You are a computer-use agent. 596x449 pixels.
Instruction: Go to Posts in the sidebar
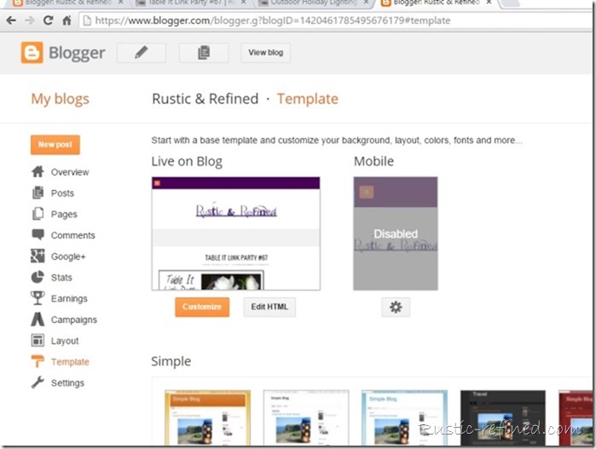tap(62, 193)
